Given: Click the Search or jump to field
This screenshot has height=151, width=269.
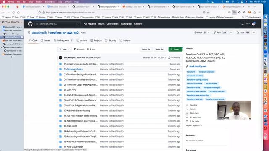Looking at the screenshot, I should [x=58, y=24].
